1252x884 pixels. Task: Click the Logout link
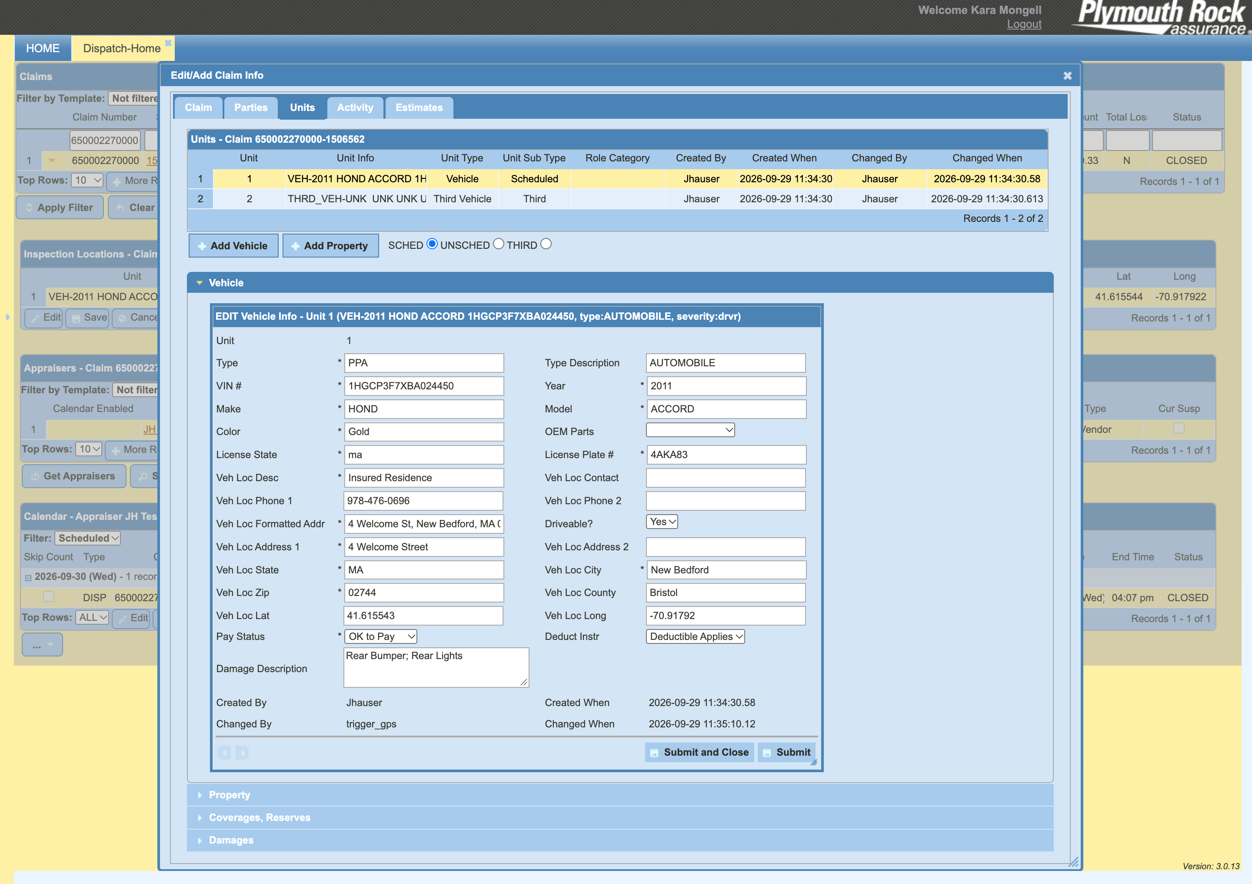(x=1024, y=24)
